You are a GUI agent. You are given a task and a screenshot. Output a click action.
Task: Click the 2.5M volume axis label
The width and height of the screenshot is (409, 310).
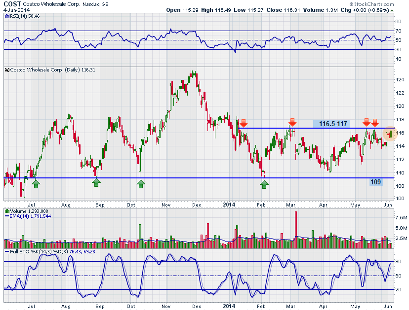click(x=402, y=239)
